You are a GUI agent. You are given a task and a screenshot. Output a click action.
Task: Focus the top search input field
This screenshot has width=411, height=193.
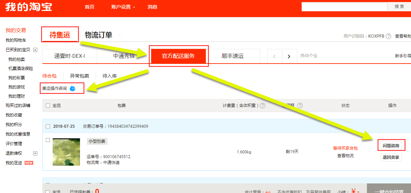[344, 6]
